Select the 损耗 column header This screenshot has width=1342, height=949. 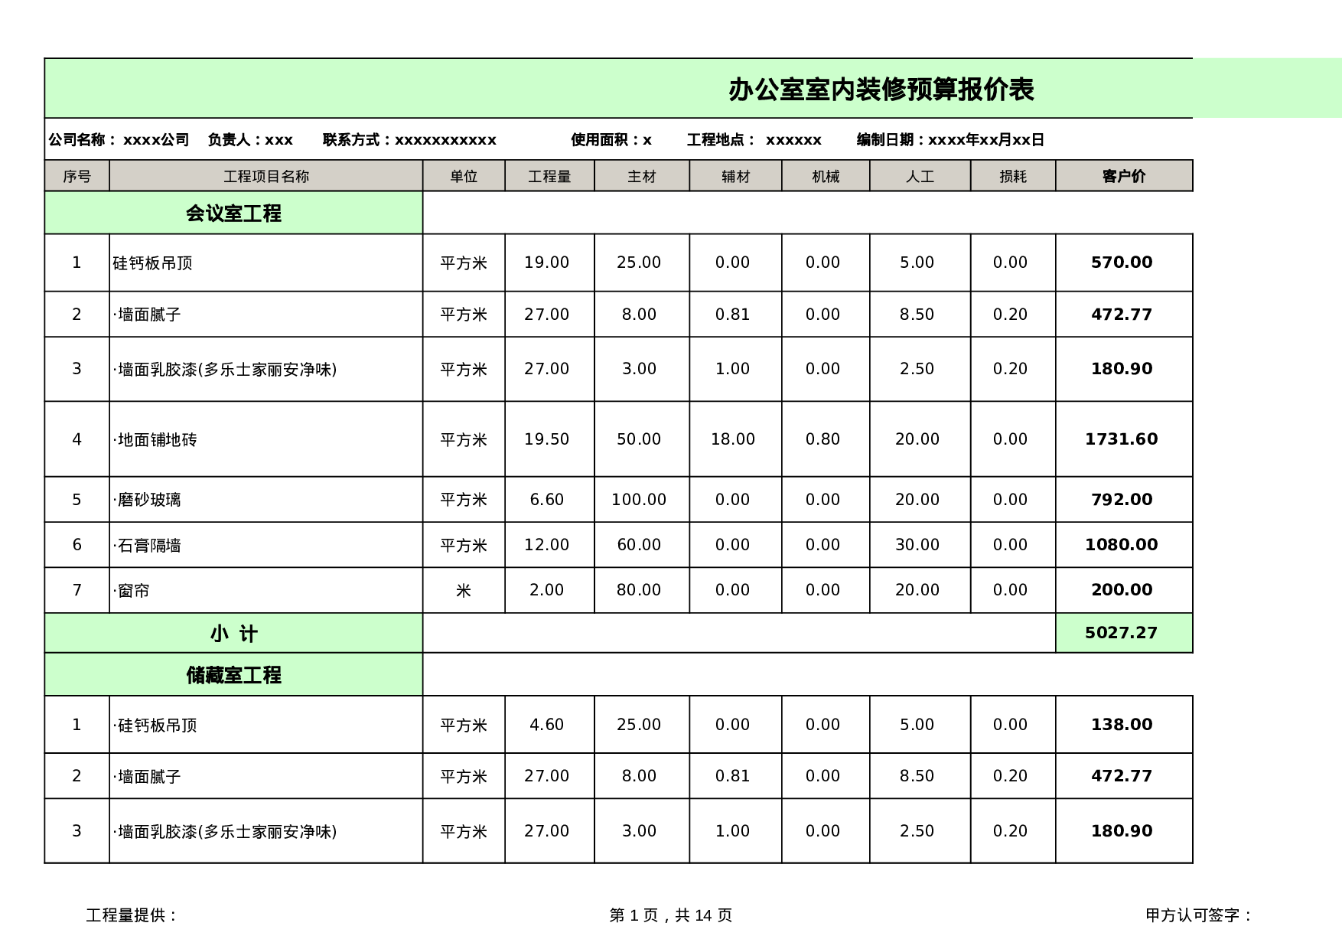coord(1011,174)
